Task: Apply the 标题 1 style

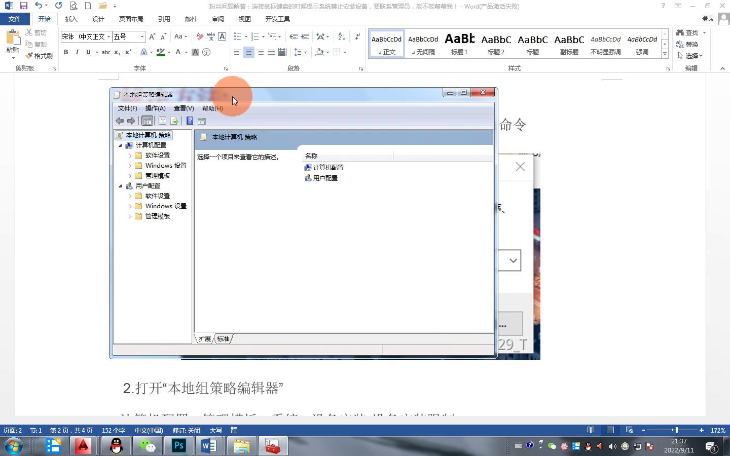Action: coord(459,43)
